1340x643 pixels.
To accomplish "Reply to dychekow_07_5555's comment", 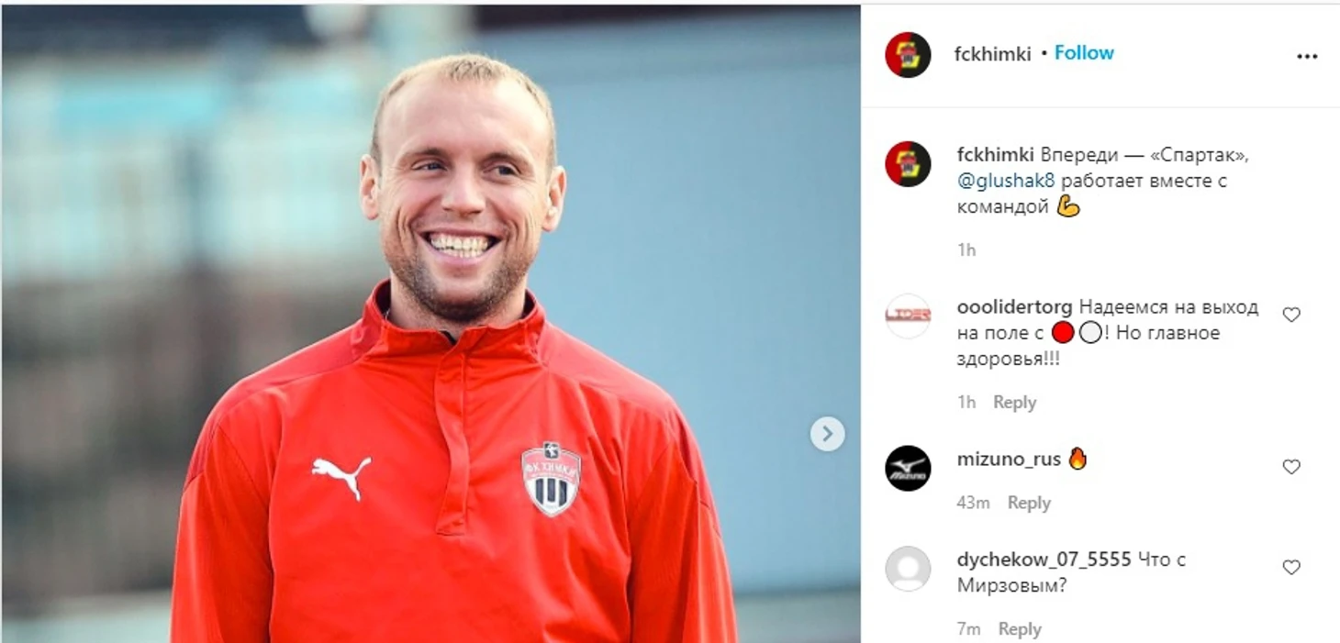I will point(1020,629).
